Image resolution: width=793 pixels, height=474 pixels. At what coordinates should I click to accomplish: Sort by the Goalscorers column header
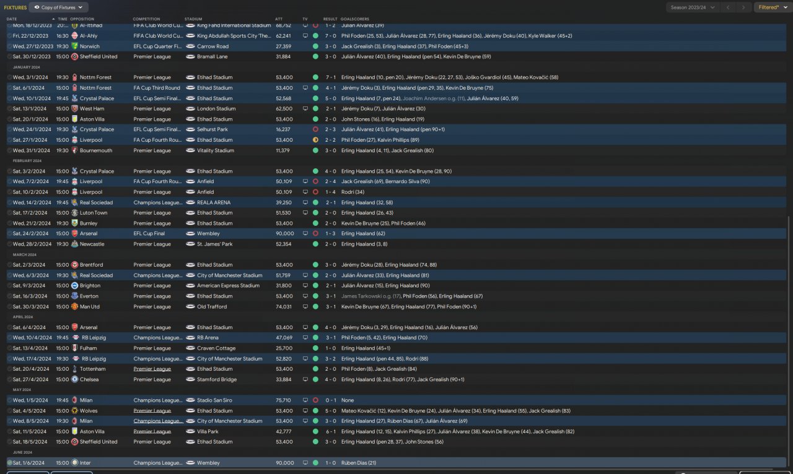355,19
